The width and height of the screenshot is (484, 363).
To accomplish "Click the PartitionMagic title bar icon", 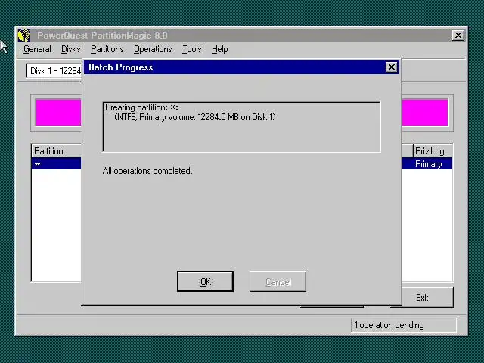I will (x=24, y=36).
